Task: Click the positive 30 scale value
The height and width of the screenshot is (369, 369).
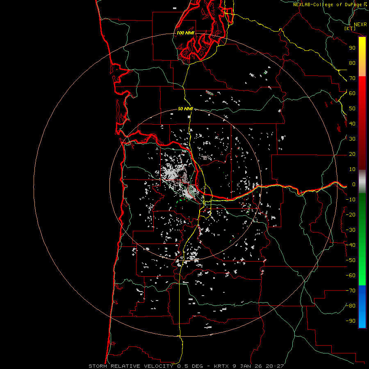Action: point(352,139)
